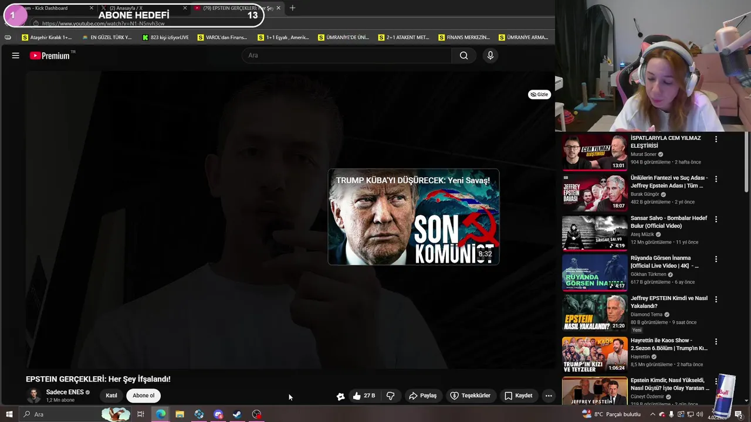Open File Explorer from taskbar
This screenshot has width=751, height=422.
(x=180, y=414)
